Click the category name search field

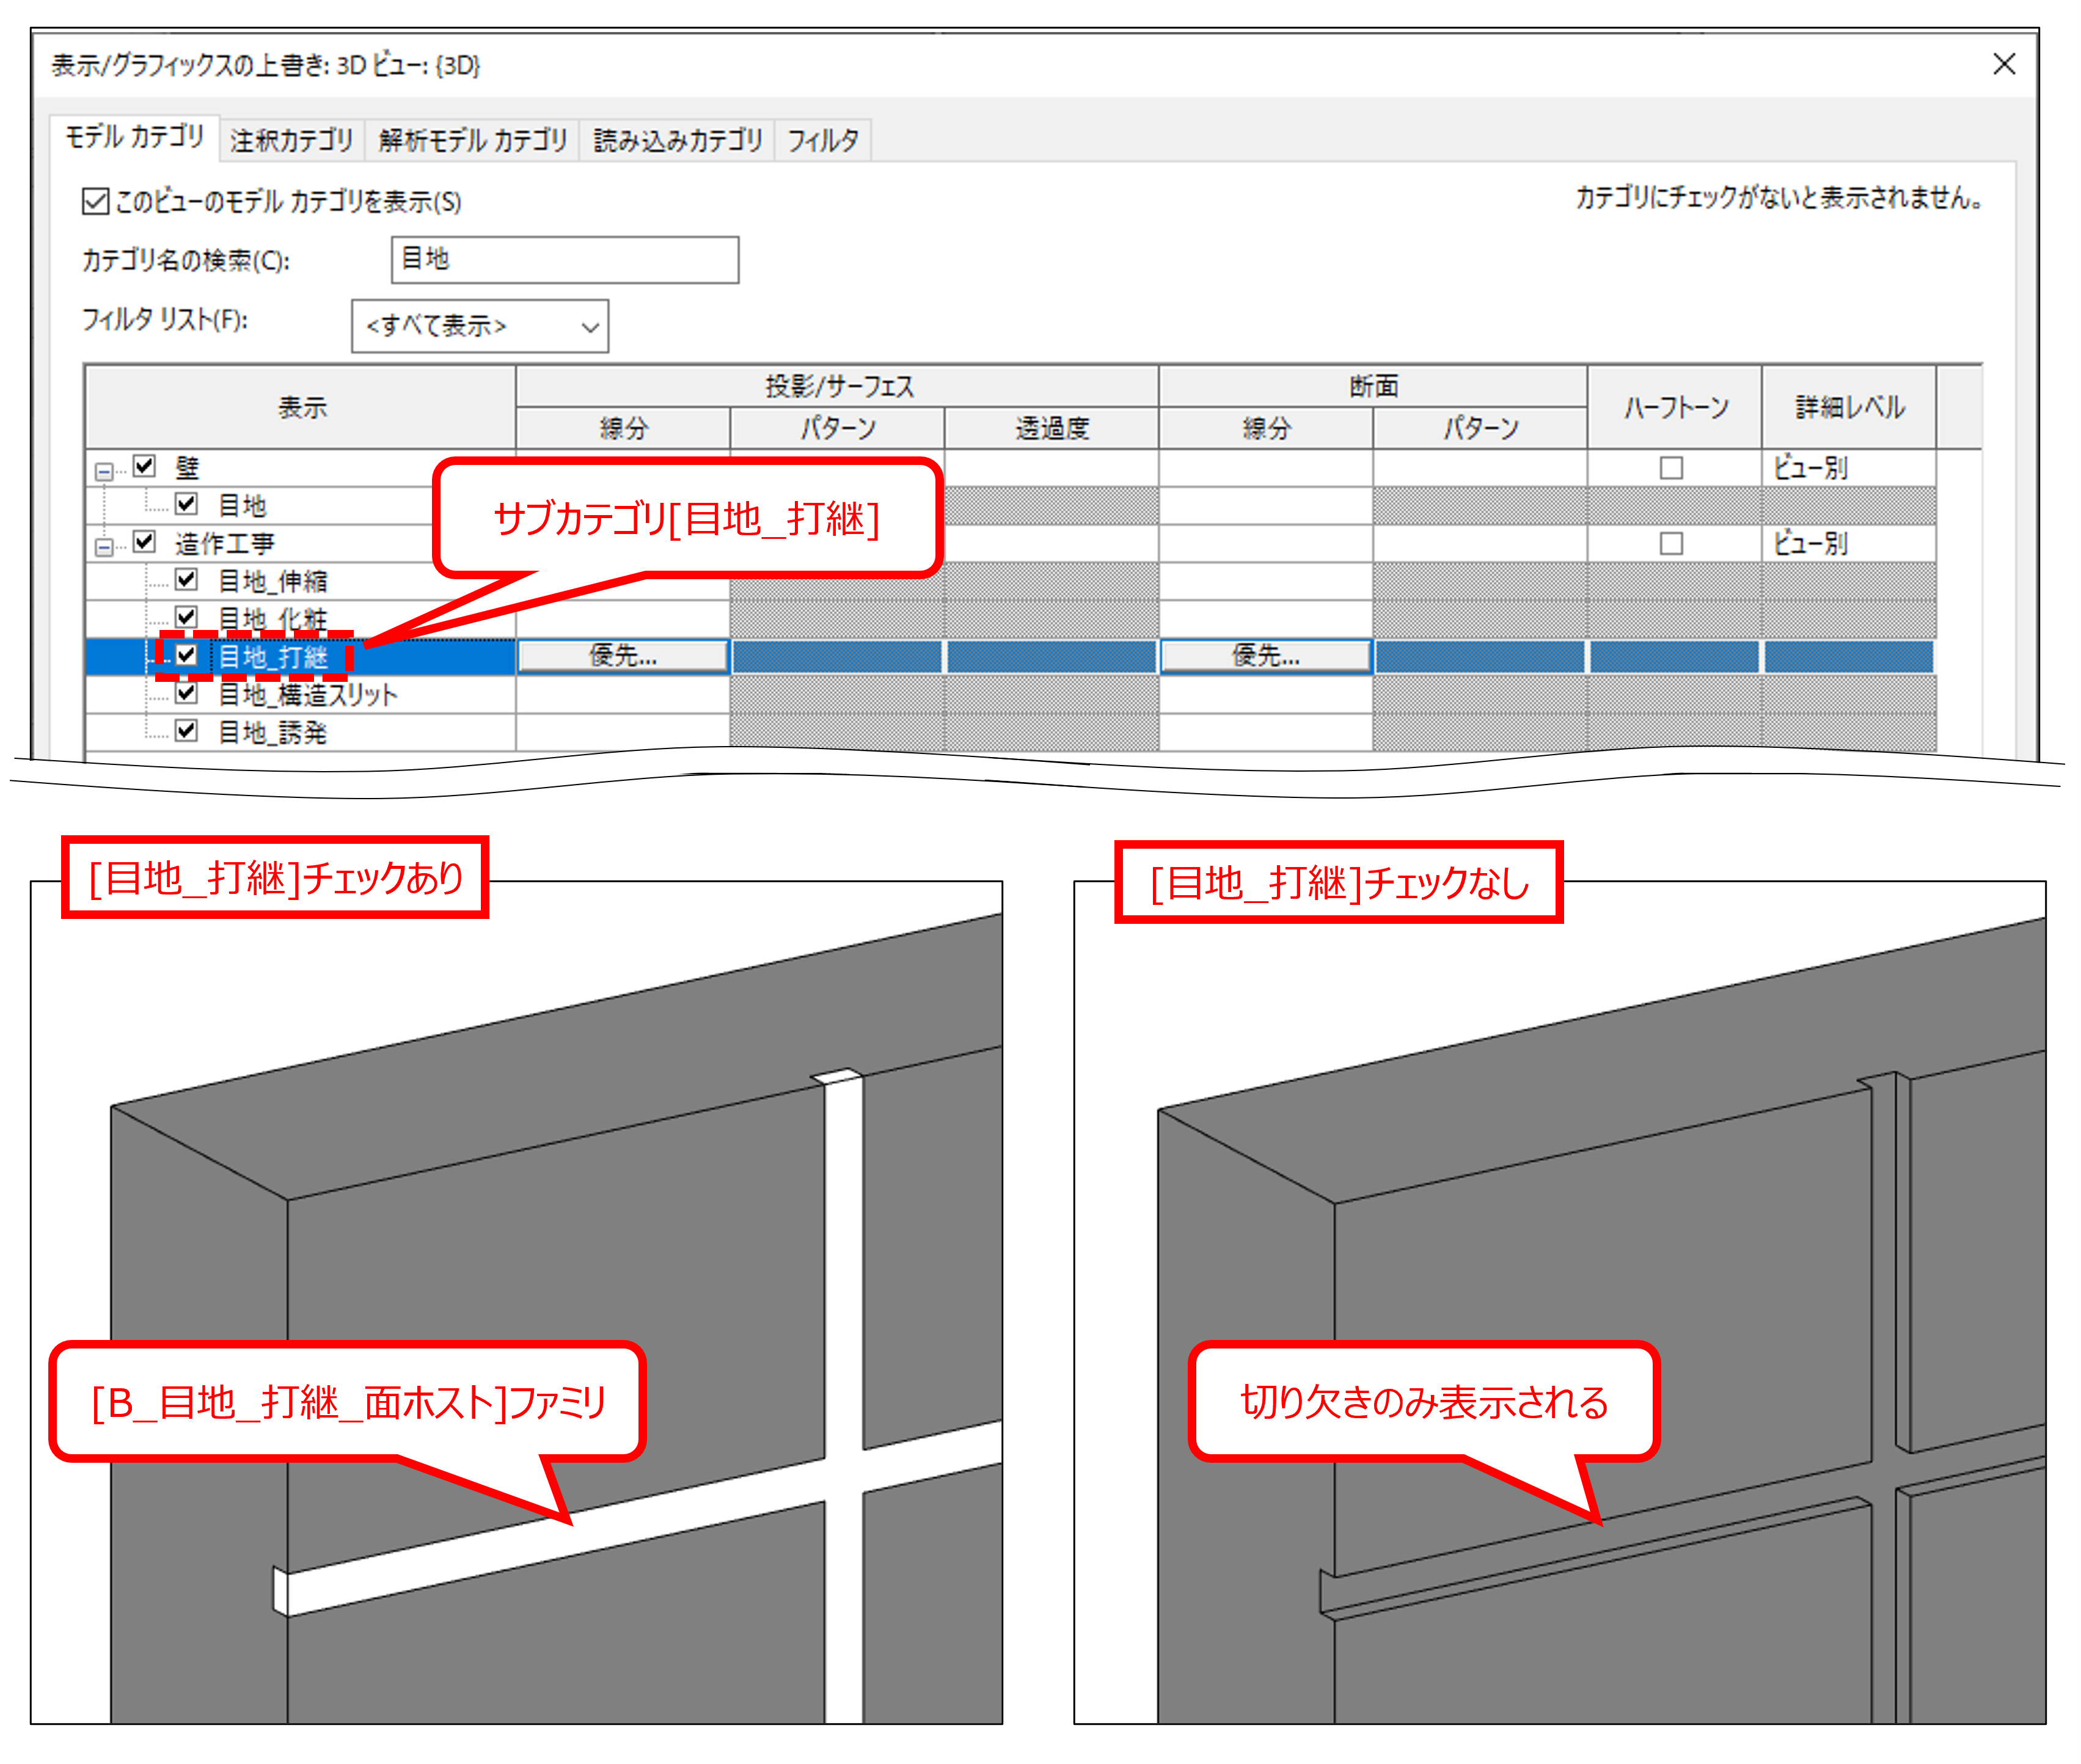click(565, 260)
